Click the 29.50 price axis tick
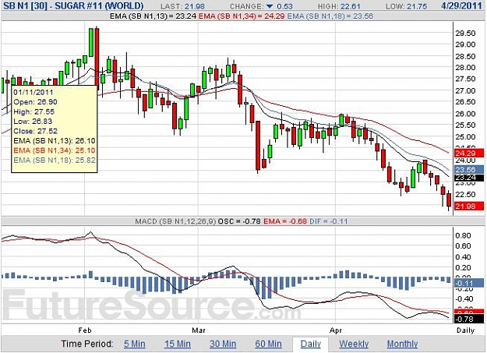Viewport: 487px width, 353px height. (x=465, y=34)
